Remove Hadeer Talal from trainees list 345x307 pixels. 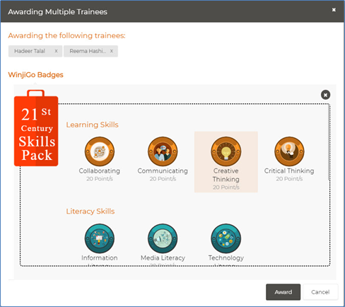point(56,51)
